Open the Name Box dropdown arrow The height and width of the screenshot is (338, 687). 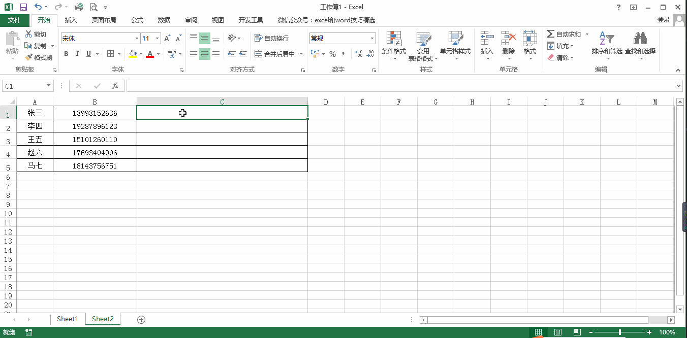click(49, 86)
